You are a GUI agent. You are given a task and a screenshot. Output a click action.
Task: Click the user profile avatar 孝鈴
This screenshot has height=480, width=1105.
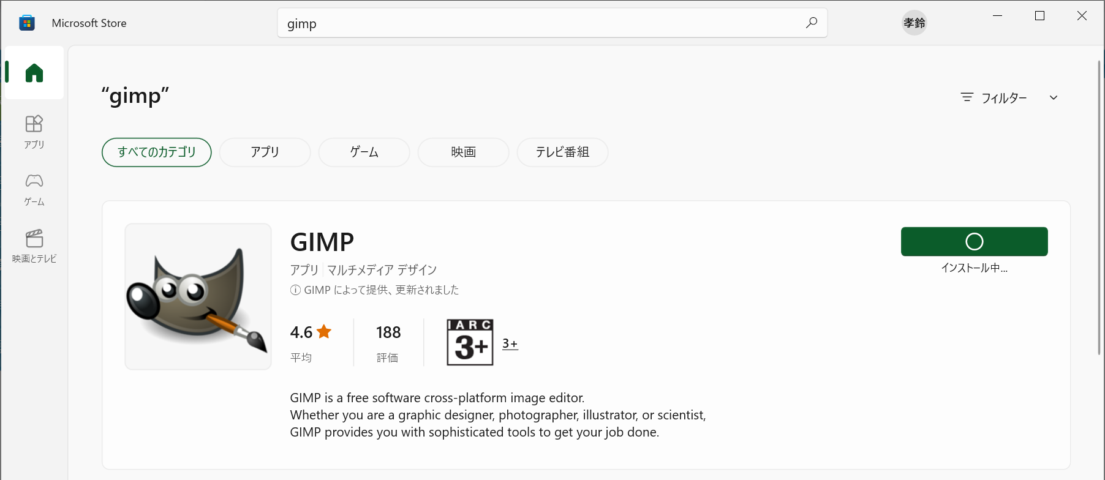click(x=914, y=23)
